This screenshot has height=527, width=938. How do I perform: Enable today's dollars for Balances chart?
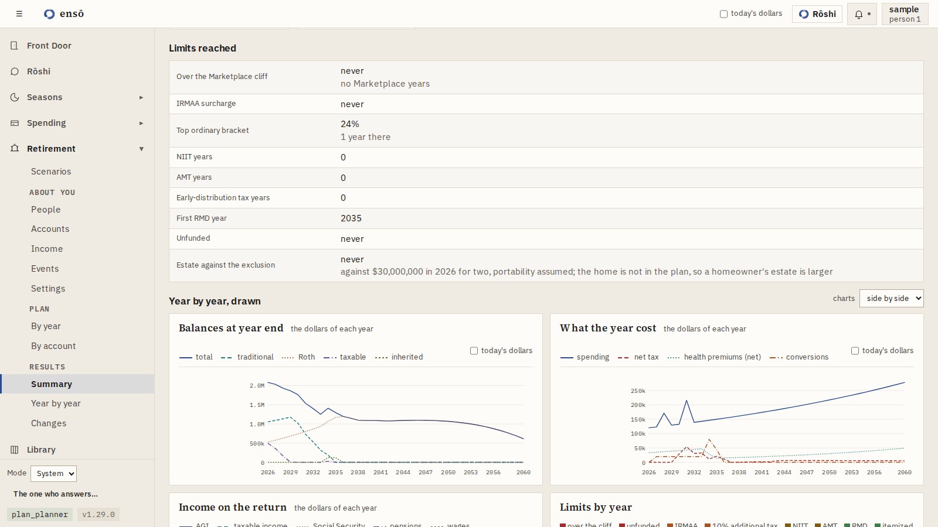click(474, 351)
